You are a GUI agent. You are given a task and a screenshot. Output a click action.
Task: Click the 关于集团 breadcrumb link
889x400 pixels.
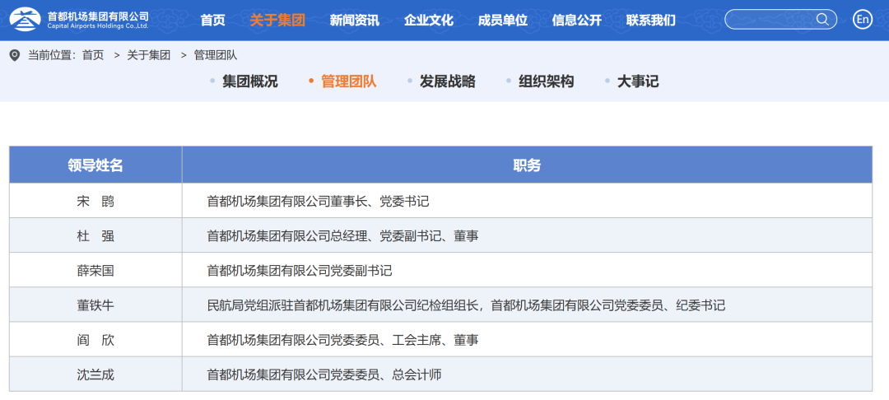pos(148,55)
